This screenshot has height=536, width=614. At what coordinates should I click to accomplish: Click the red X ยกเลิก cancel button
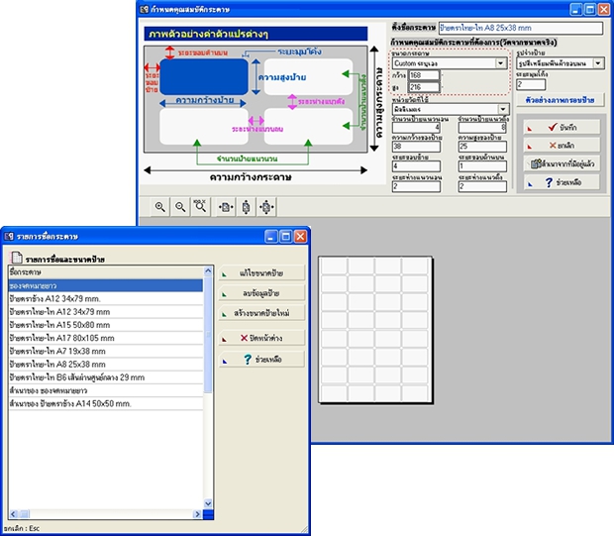tap(562, 146)
